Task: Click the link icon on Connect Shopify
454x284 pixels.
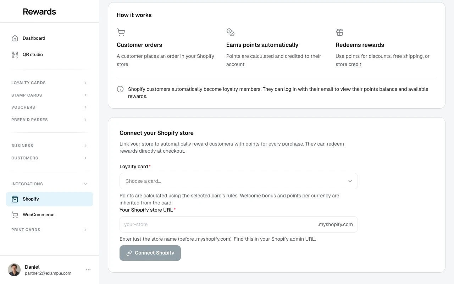Action: [129, 253]
